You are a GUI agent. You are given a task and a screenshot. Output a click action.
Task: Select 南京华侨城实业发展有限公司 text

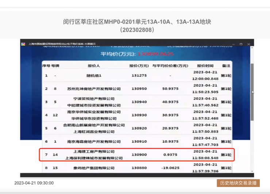click(x=94, y=112)
